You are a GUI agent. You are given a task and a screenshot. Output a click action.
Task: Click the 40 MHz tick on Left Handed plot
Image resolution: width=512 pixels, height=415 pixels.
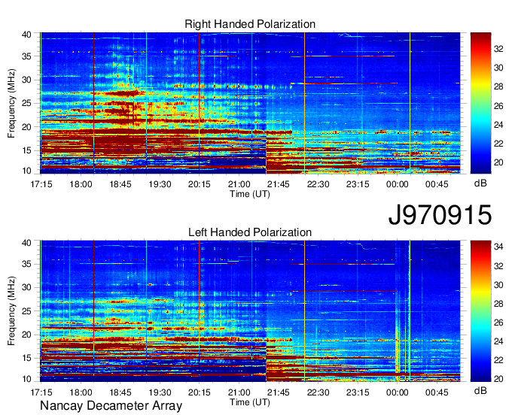pyautogui.click(x=26, y=243)
